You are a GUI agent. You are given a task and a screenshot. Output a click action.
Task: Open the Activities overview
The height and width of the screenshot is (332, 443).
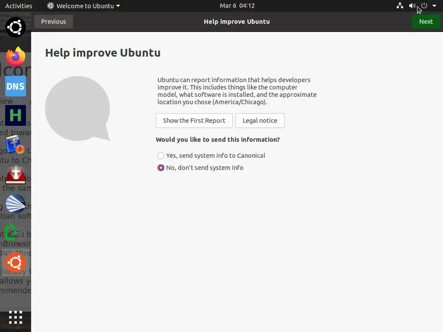pyautogui.click(x=19, y=6)
